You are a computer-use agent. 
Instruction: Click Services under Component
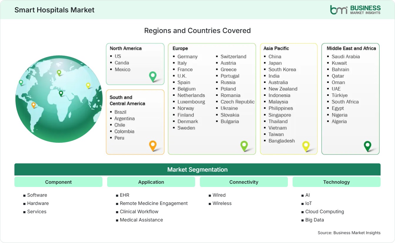point(37,211)
